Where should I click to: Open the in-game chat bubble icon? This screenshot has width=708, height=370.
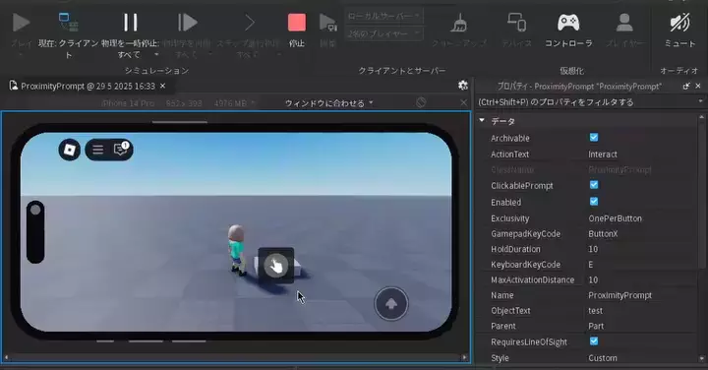pos(122,149)
